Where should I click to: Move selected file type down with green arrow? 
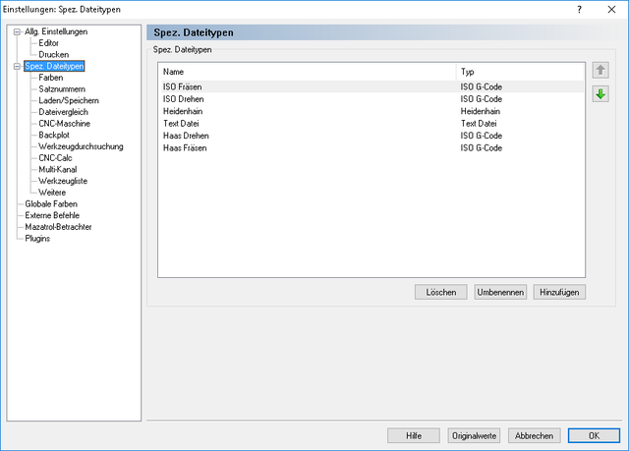coord(600,94)
